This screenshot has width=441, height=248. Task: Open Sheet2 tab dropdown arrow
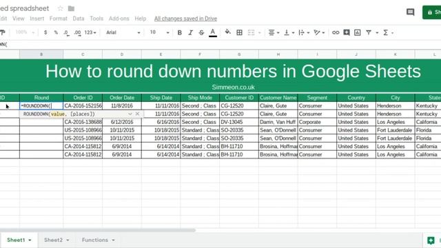68,240
